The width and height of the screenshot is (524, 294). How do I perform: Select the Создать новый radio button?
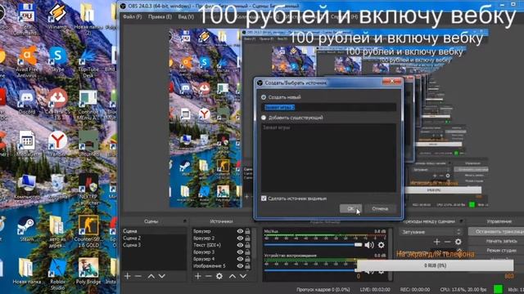pyautogui.click(x=264, y=97)
